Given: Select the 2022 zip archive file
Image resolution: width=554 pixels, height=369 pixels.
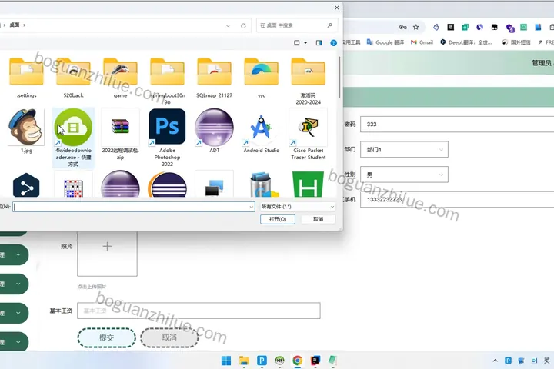Looking at the screenshot, I should tap(121, 135).
